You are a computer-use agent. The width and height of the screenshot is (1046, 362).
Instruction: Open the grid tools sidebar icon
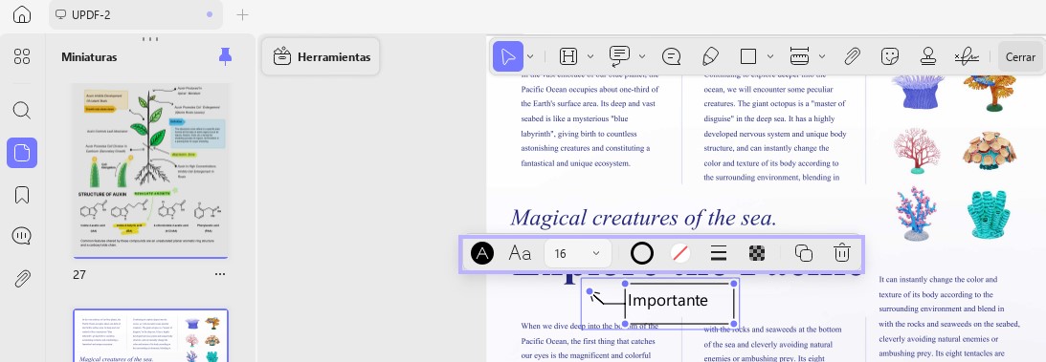[x=22, y=56]
